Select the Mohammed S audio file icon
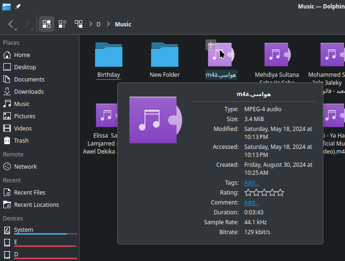Image resolution: width=345 pixels, height=261 pixels. click(x=332, y=55)
